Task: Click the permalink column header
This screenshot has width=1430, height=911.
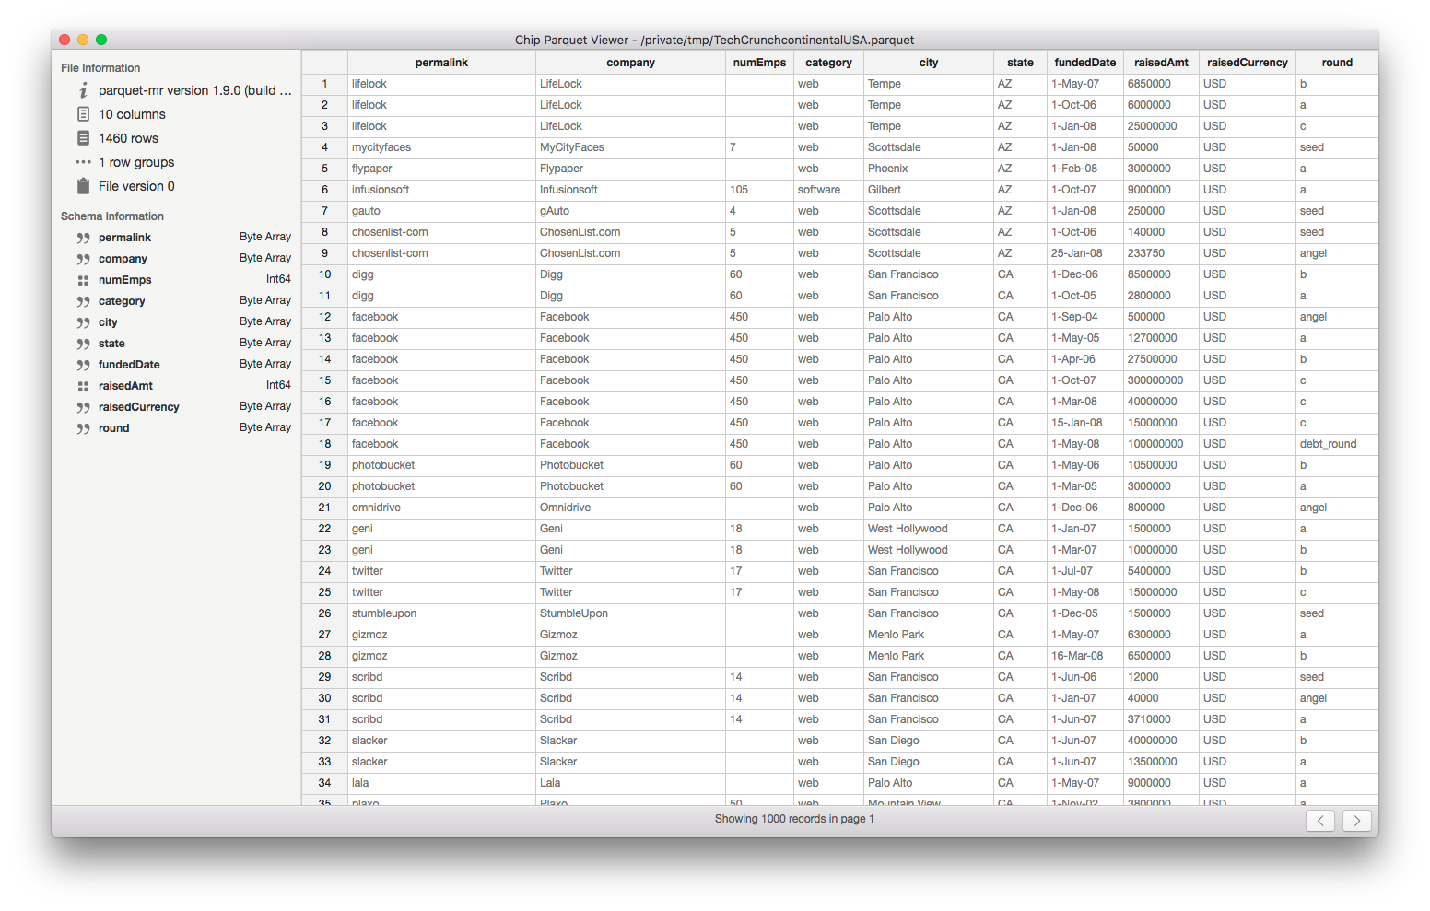Action: pyautogui.click(x=441, y=63)
